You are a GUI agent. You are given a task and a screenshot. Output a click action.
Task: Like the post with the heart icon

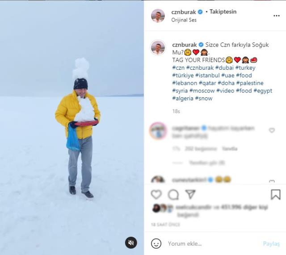click(156, 194)
